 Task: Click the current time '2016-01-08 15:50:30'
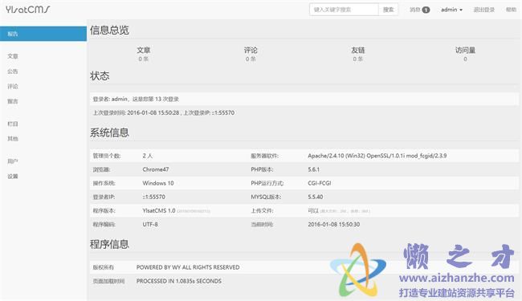coord(333,224)
